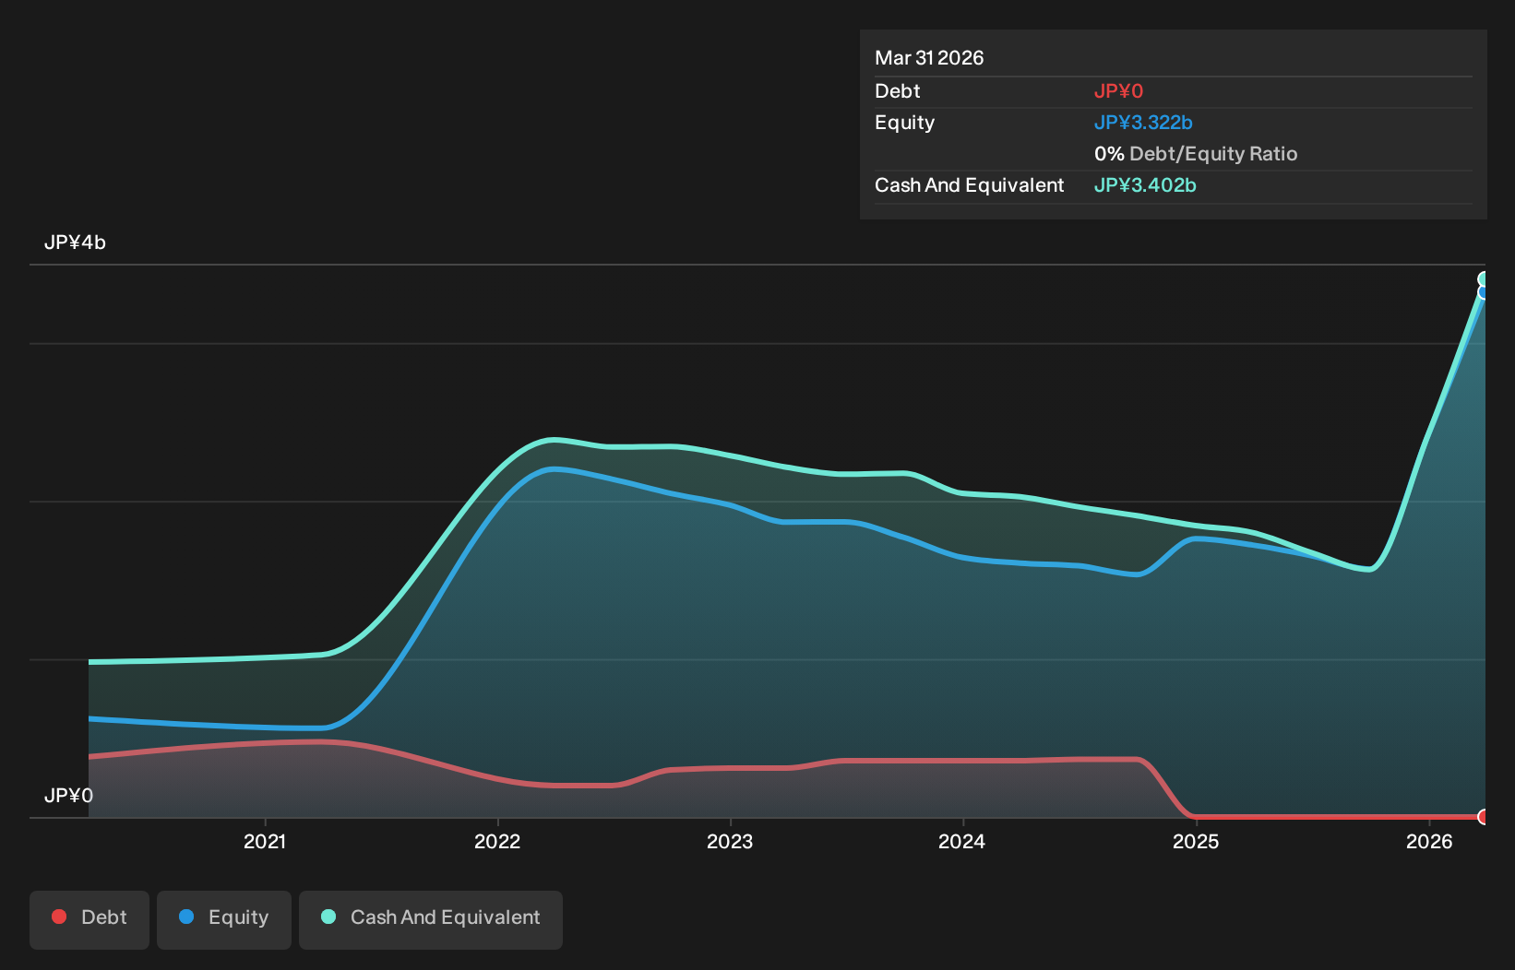Toggle the Equity legend button
The width and height of the screenshot is (1515, 970).
pyautogui.click(x=224, y=919)
